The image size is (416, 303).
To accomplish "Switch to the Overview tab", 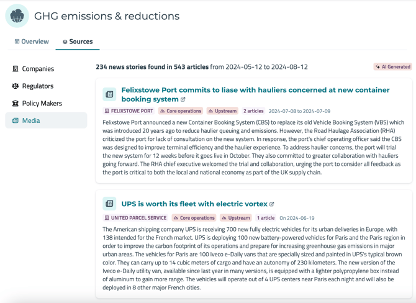I will pyautogui.click(x=31, y=42).
